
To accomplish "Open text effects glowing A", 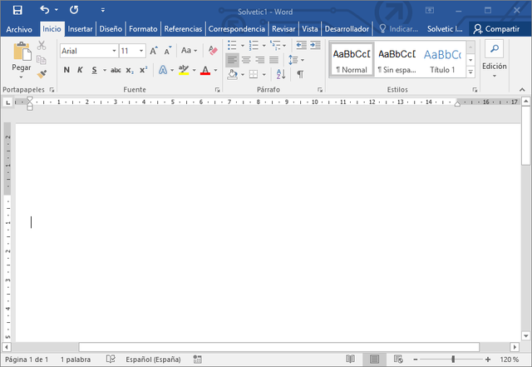I will pyautogui.click(x=163, y=70).
